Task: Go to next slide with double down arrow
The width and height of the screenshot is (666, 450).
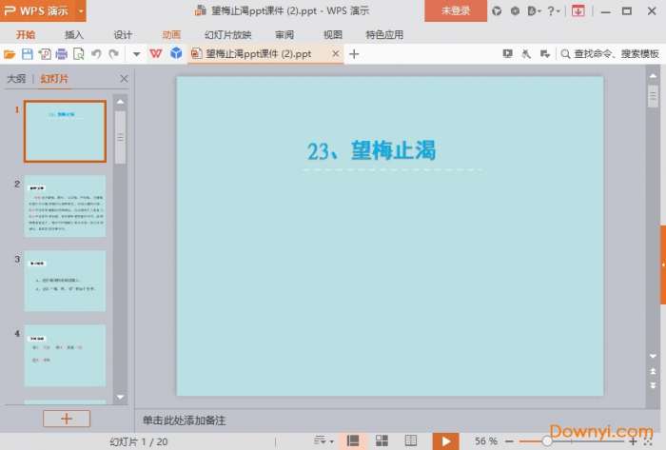Action: (x=653, y=385)
